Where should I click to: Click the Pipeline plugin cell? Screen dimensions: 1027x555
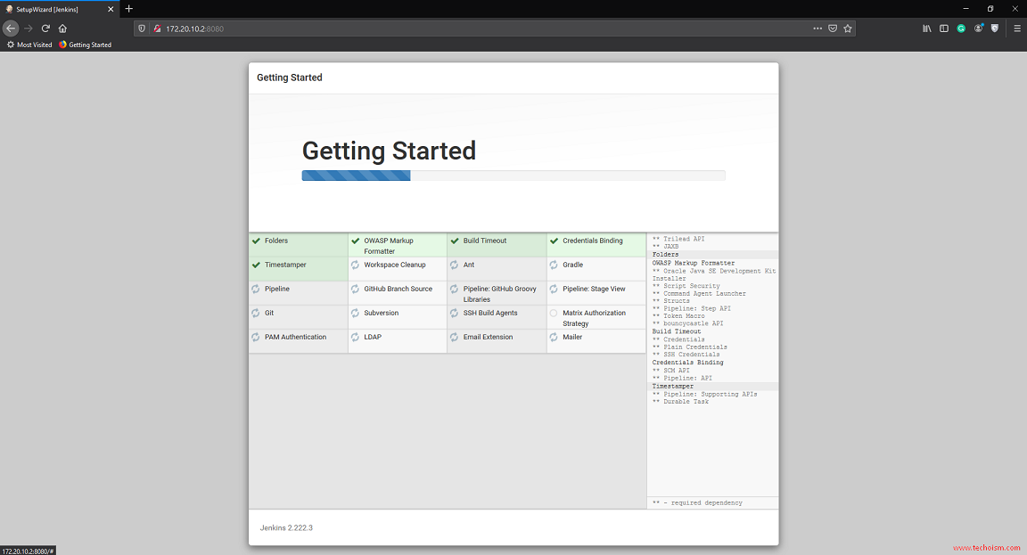(299, 292)
